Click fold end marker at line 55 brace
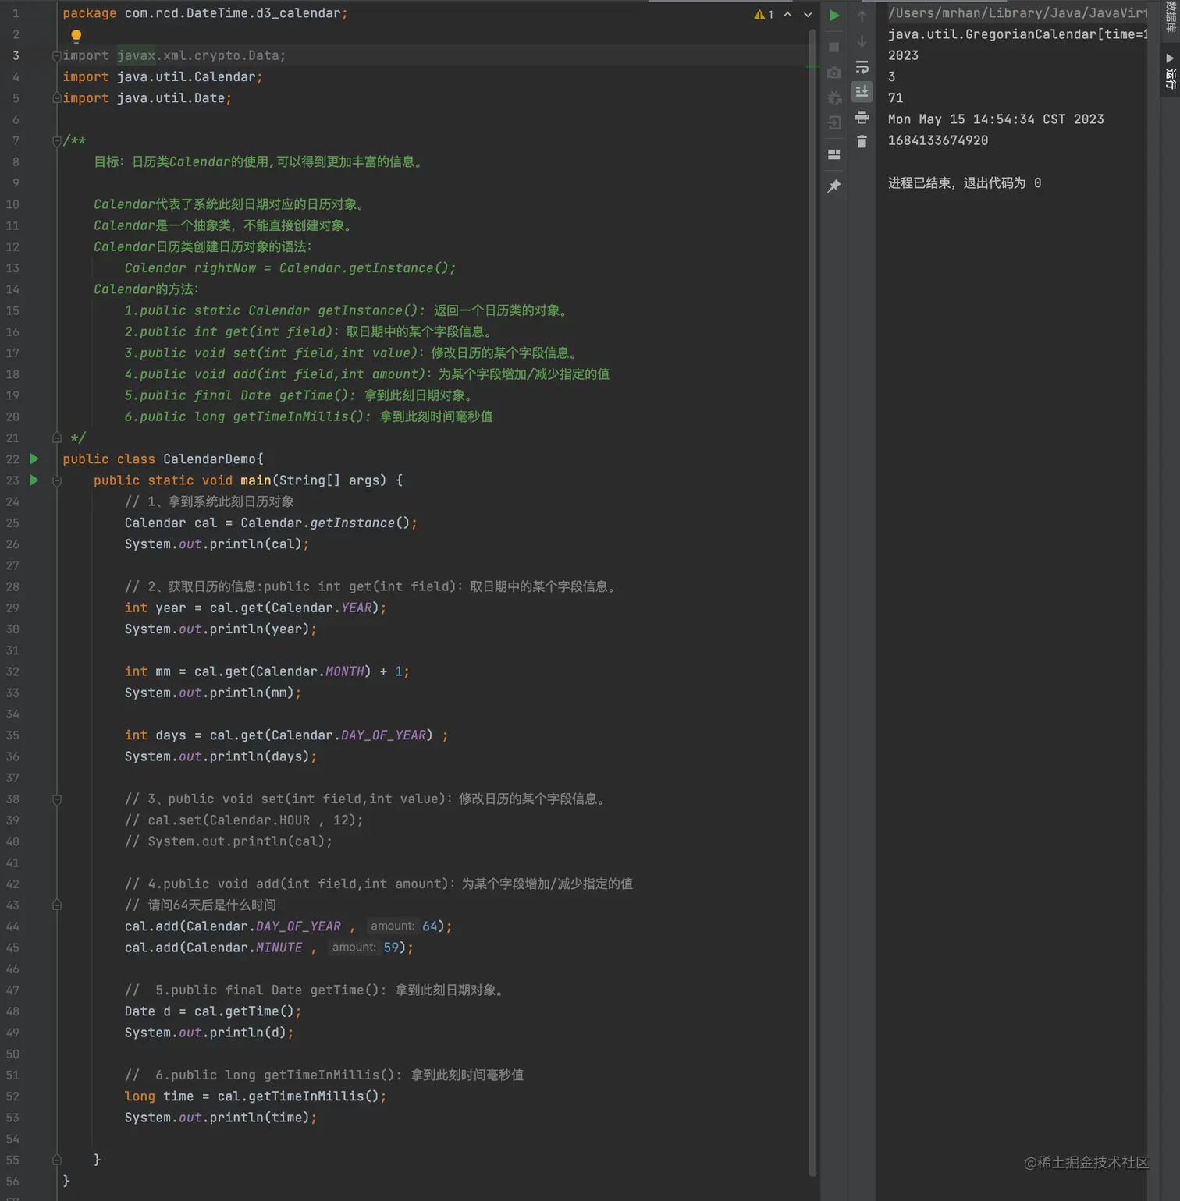This screenshot has height=1201, width=1180. [57, 1160]
